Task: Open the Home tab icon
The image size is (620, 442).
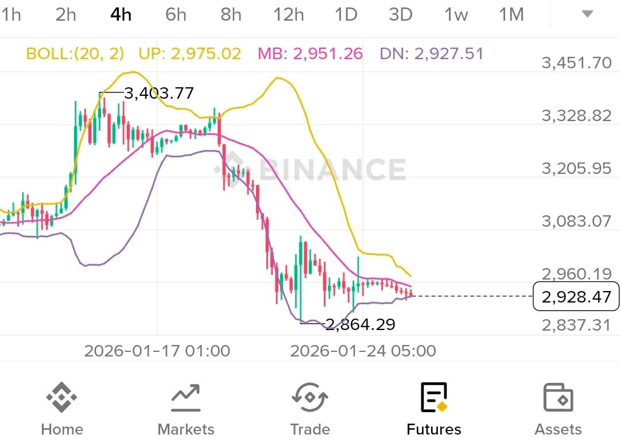Action: point(61,398)
